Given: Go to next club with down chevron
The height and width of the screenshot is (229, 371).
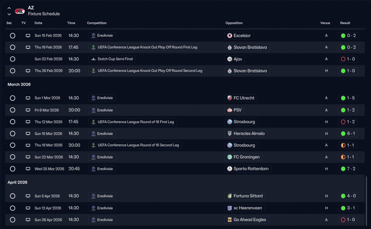Looking at the screenshot, I should 9,14.
